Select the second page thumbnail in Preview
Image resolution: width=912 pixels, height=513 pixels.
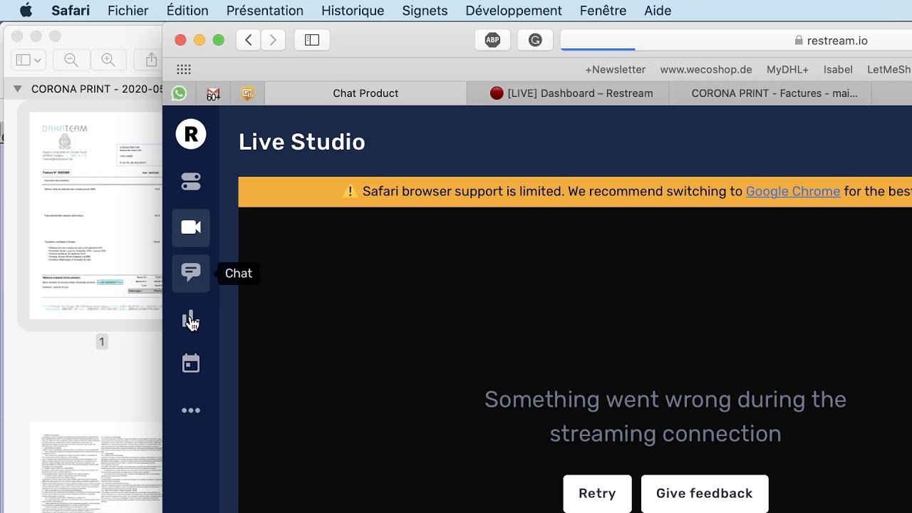[x=96, y=467]
